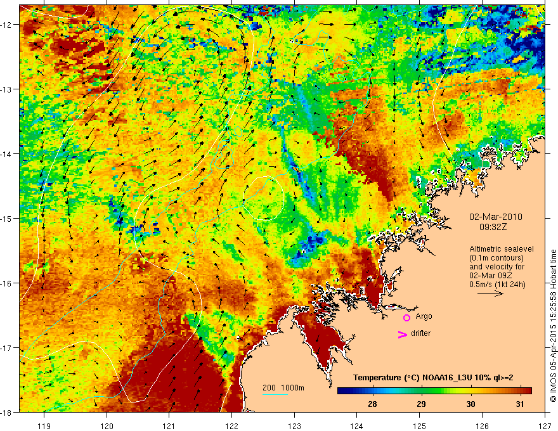Click the temperature color bar scale
This screenshot has width=558, height=431.
(434, 391)
